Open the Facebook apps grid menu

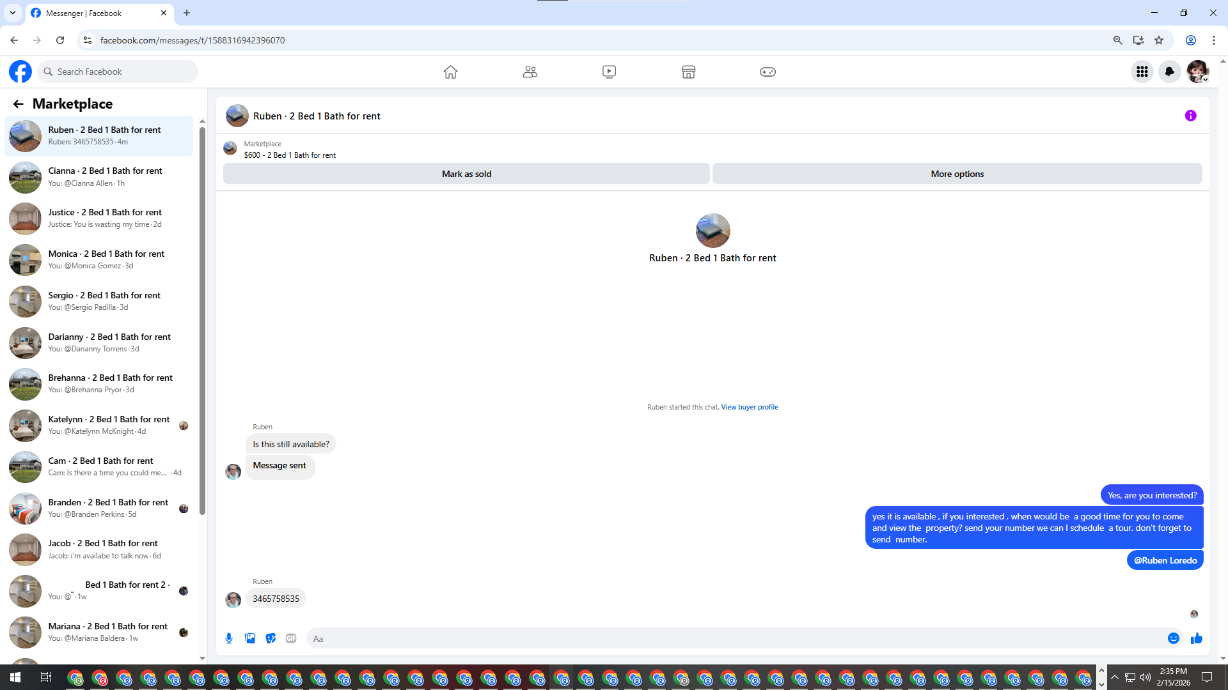click(x=1142, y=72)
